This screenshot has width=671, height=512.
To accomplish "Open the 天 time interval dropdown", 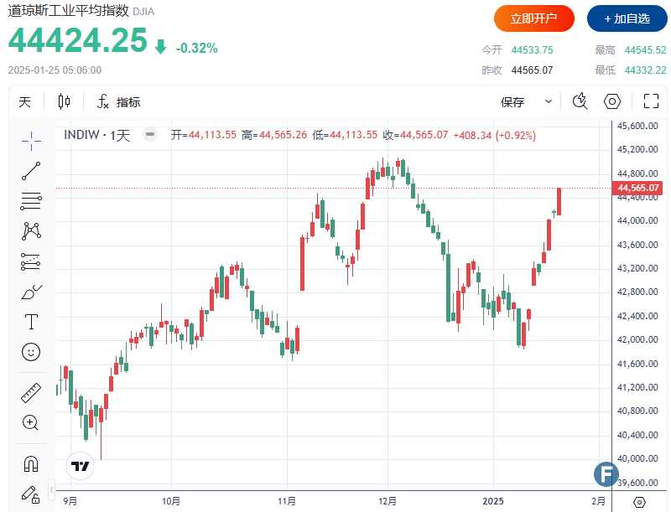I will 25,102.
